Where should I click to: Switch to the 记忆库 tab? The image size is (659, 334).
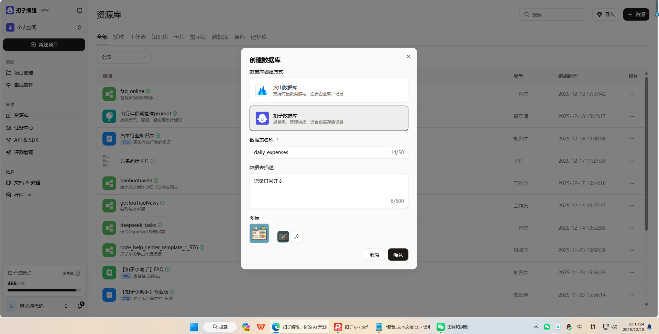tap(259, 37)
